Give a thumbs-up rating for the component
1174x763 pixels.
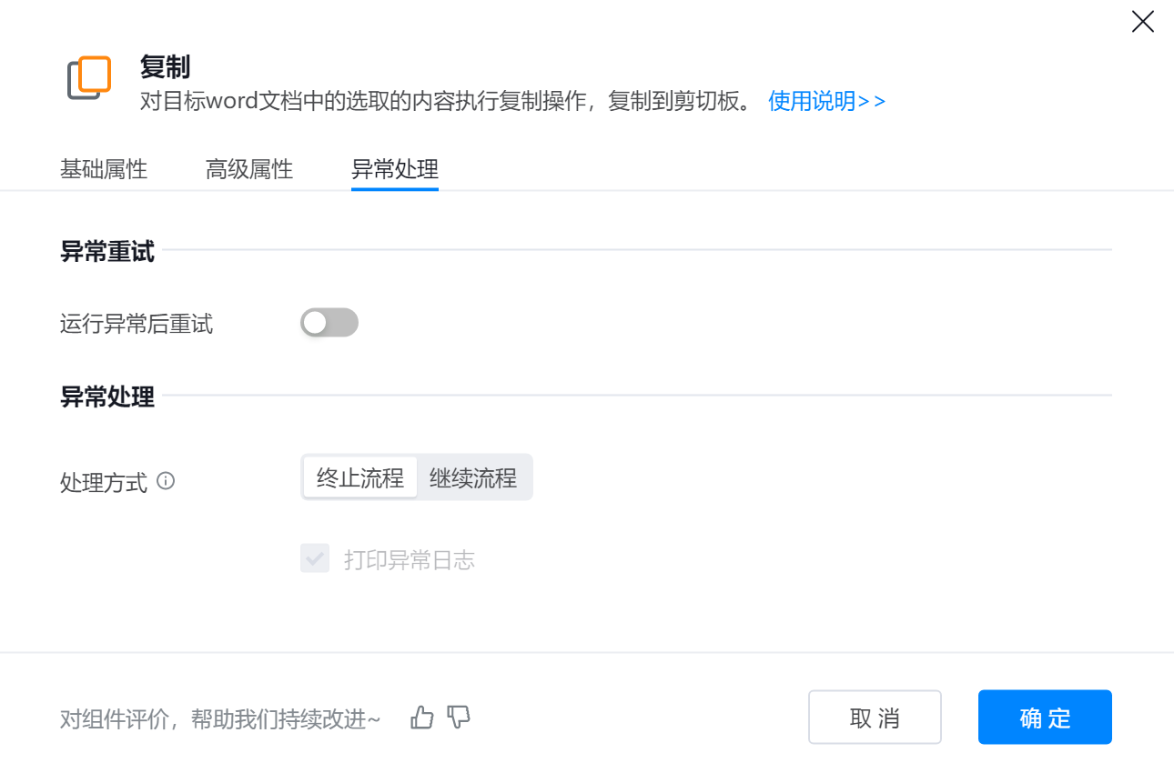[x=422, y=718]
